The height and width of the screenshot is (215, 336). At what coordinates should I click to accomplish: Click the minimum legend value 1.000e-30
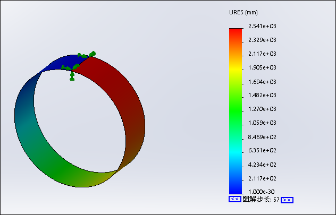(x=262, y=192)
